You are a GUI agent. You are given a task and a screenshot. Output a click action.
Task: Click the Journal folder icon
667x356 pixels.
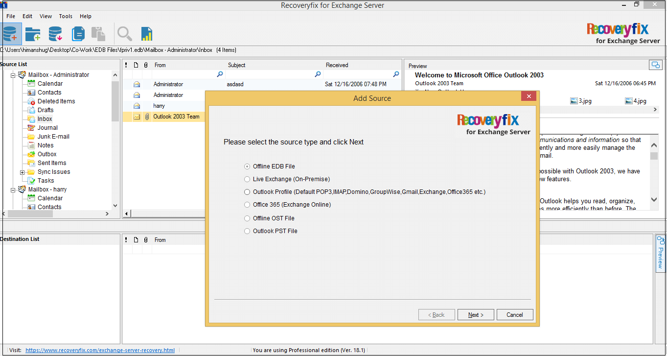pyautogui.click(x=31, y=128)
